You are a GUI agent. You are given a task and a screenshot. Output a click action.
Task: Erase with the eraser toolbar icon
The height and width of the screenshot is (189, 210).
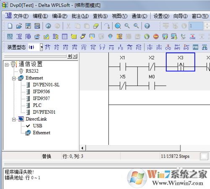(96, 26)
